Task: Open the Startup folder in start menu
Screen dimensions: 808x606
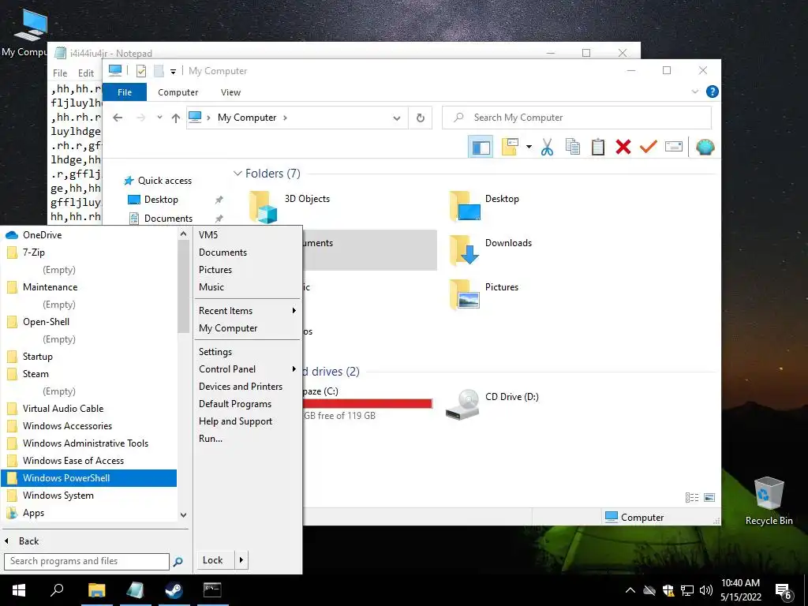Action: [89, 357]
